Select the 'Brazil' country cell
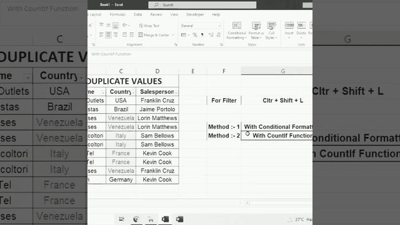The image size is (400, 225). point(121,109)
